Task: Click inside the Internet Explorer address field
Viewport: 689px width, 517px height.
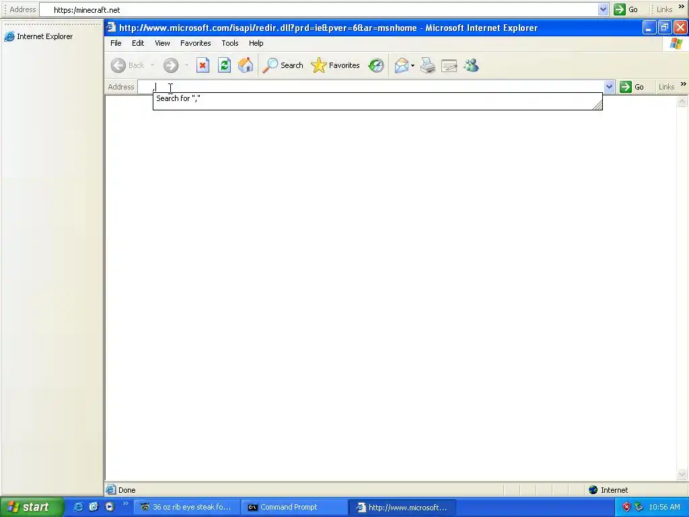Action: [x=371, y=87]
